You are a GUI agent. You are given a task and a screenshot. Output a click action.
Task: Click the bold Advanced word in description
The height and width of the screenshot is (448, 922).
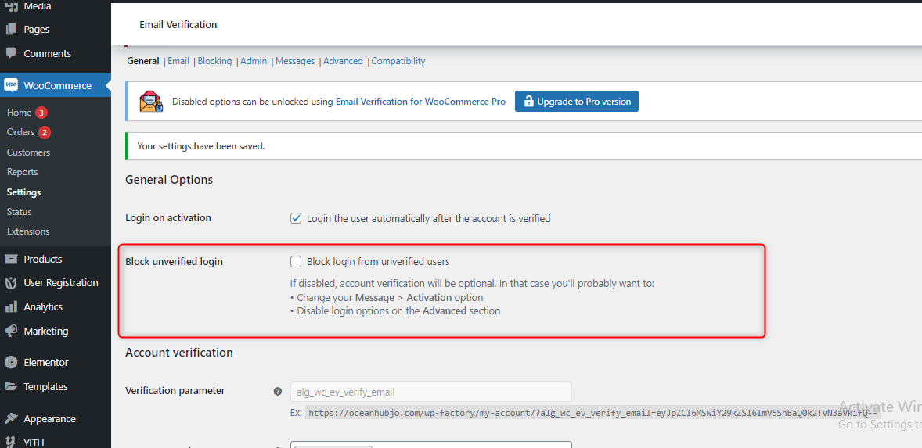pos(445,310)
